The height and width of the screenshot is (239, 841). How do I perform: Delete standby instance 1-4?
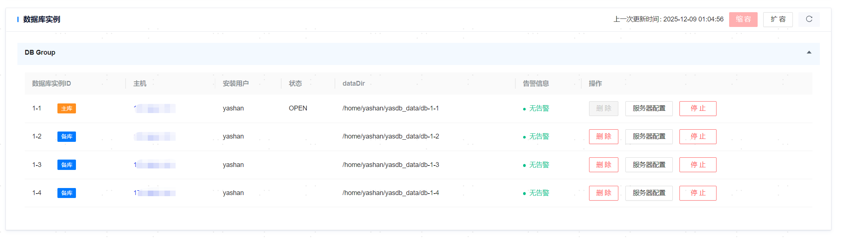coord(603,193)
